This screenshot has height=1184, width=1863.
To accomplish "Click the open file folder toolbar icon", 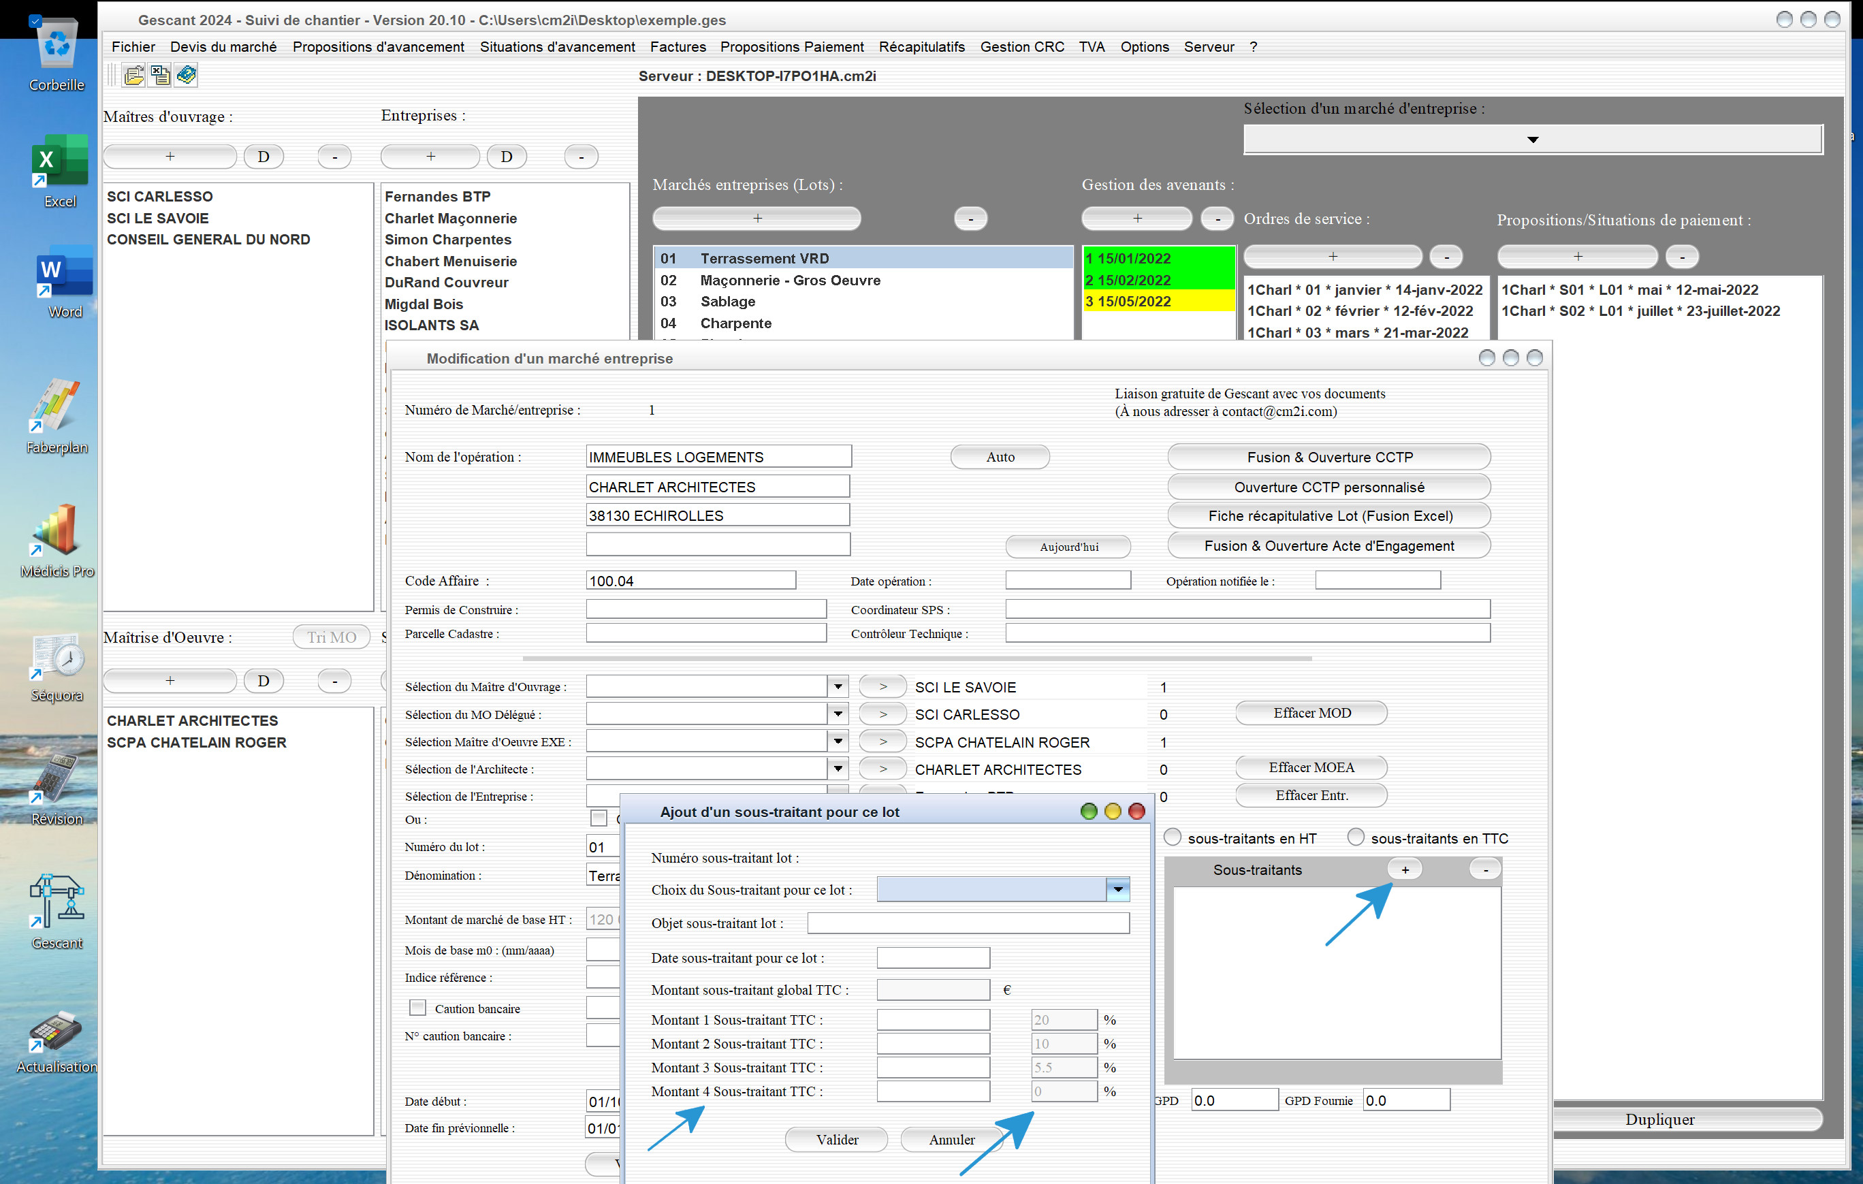I will tap(135, 75).
